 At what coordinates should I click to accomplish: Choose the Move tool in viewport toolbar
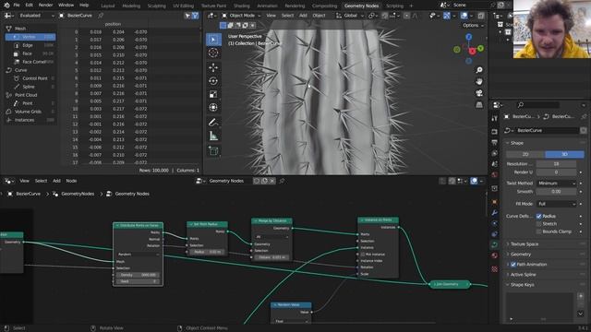213,67
